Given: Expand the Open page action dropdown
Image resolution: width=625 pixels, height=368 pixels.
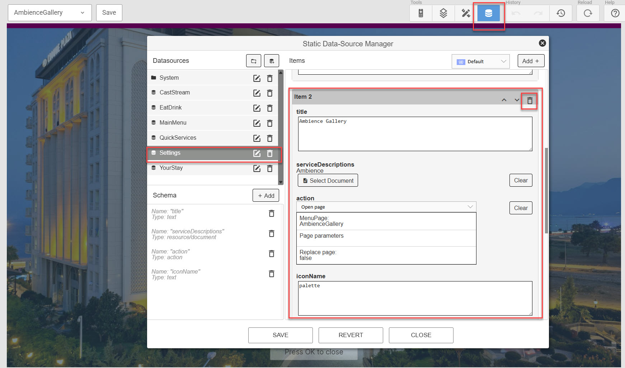Looking at the screenshot, I should [x=386, y=207].
